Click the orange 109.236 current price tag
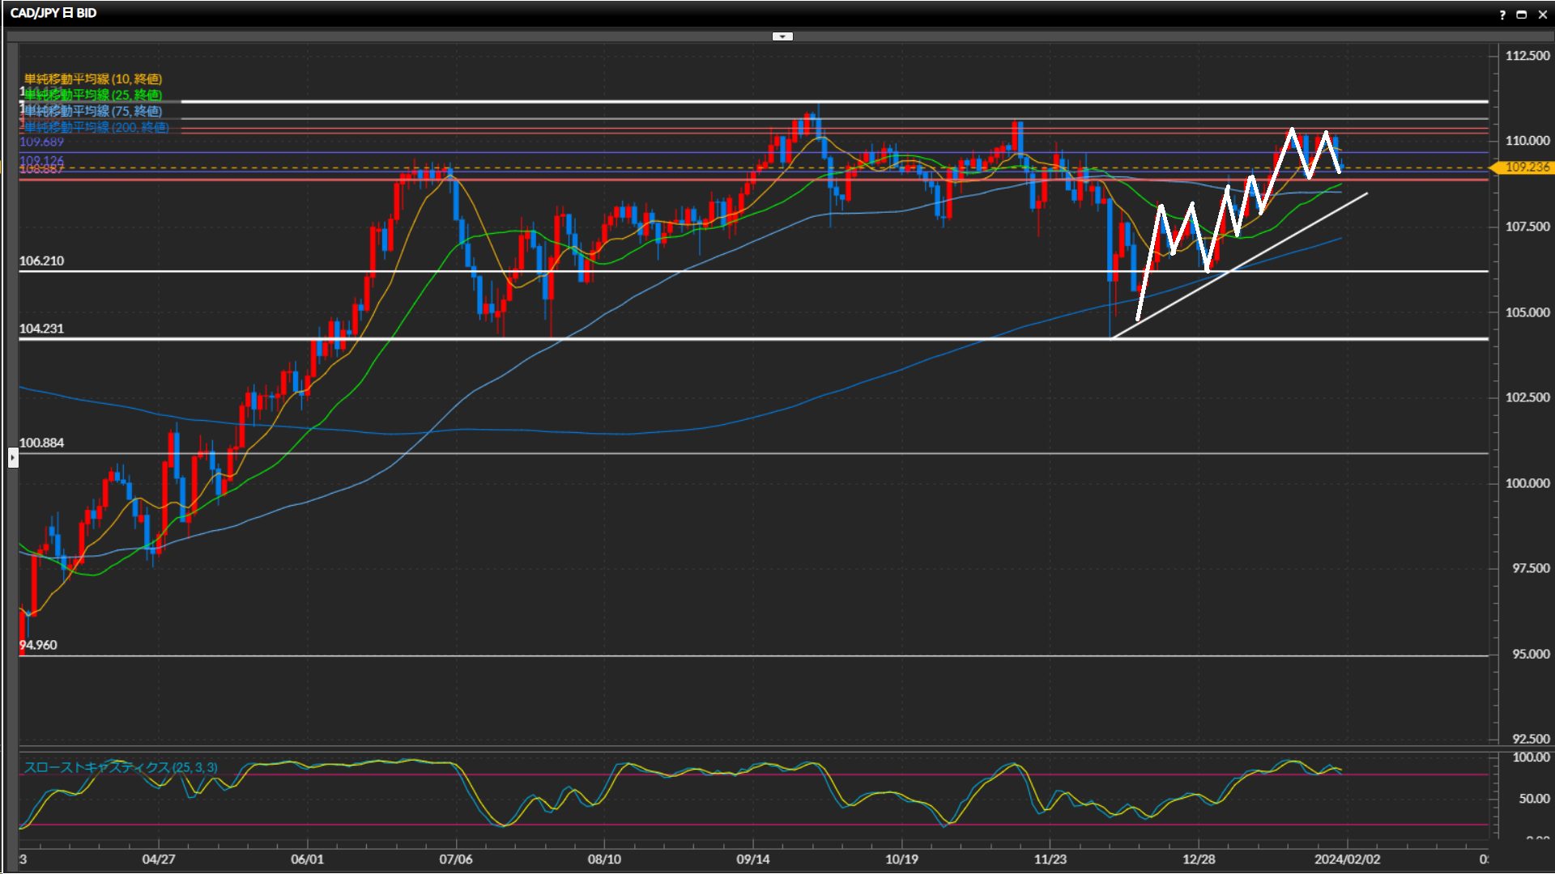 pyautogui.click(x=1526, y=168)
